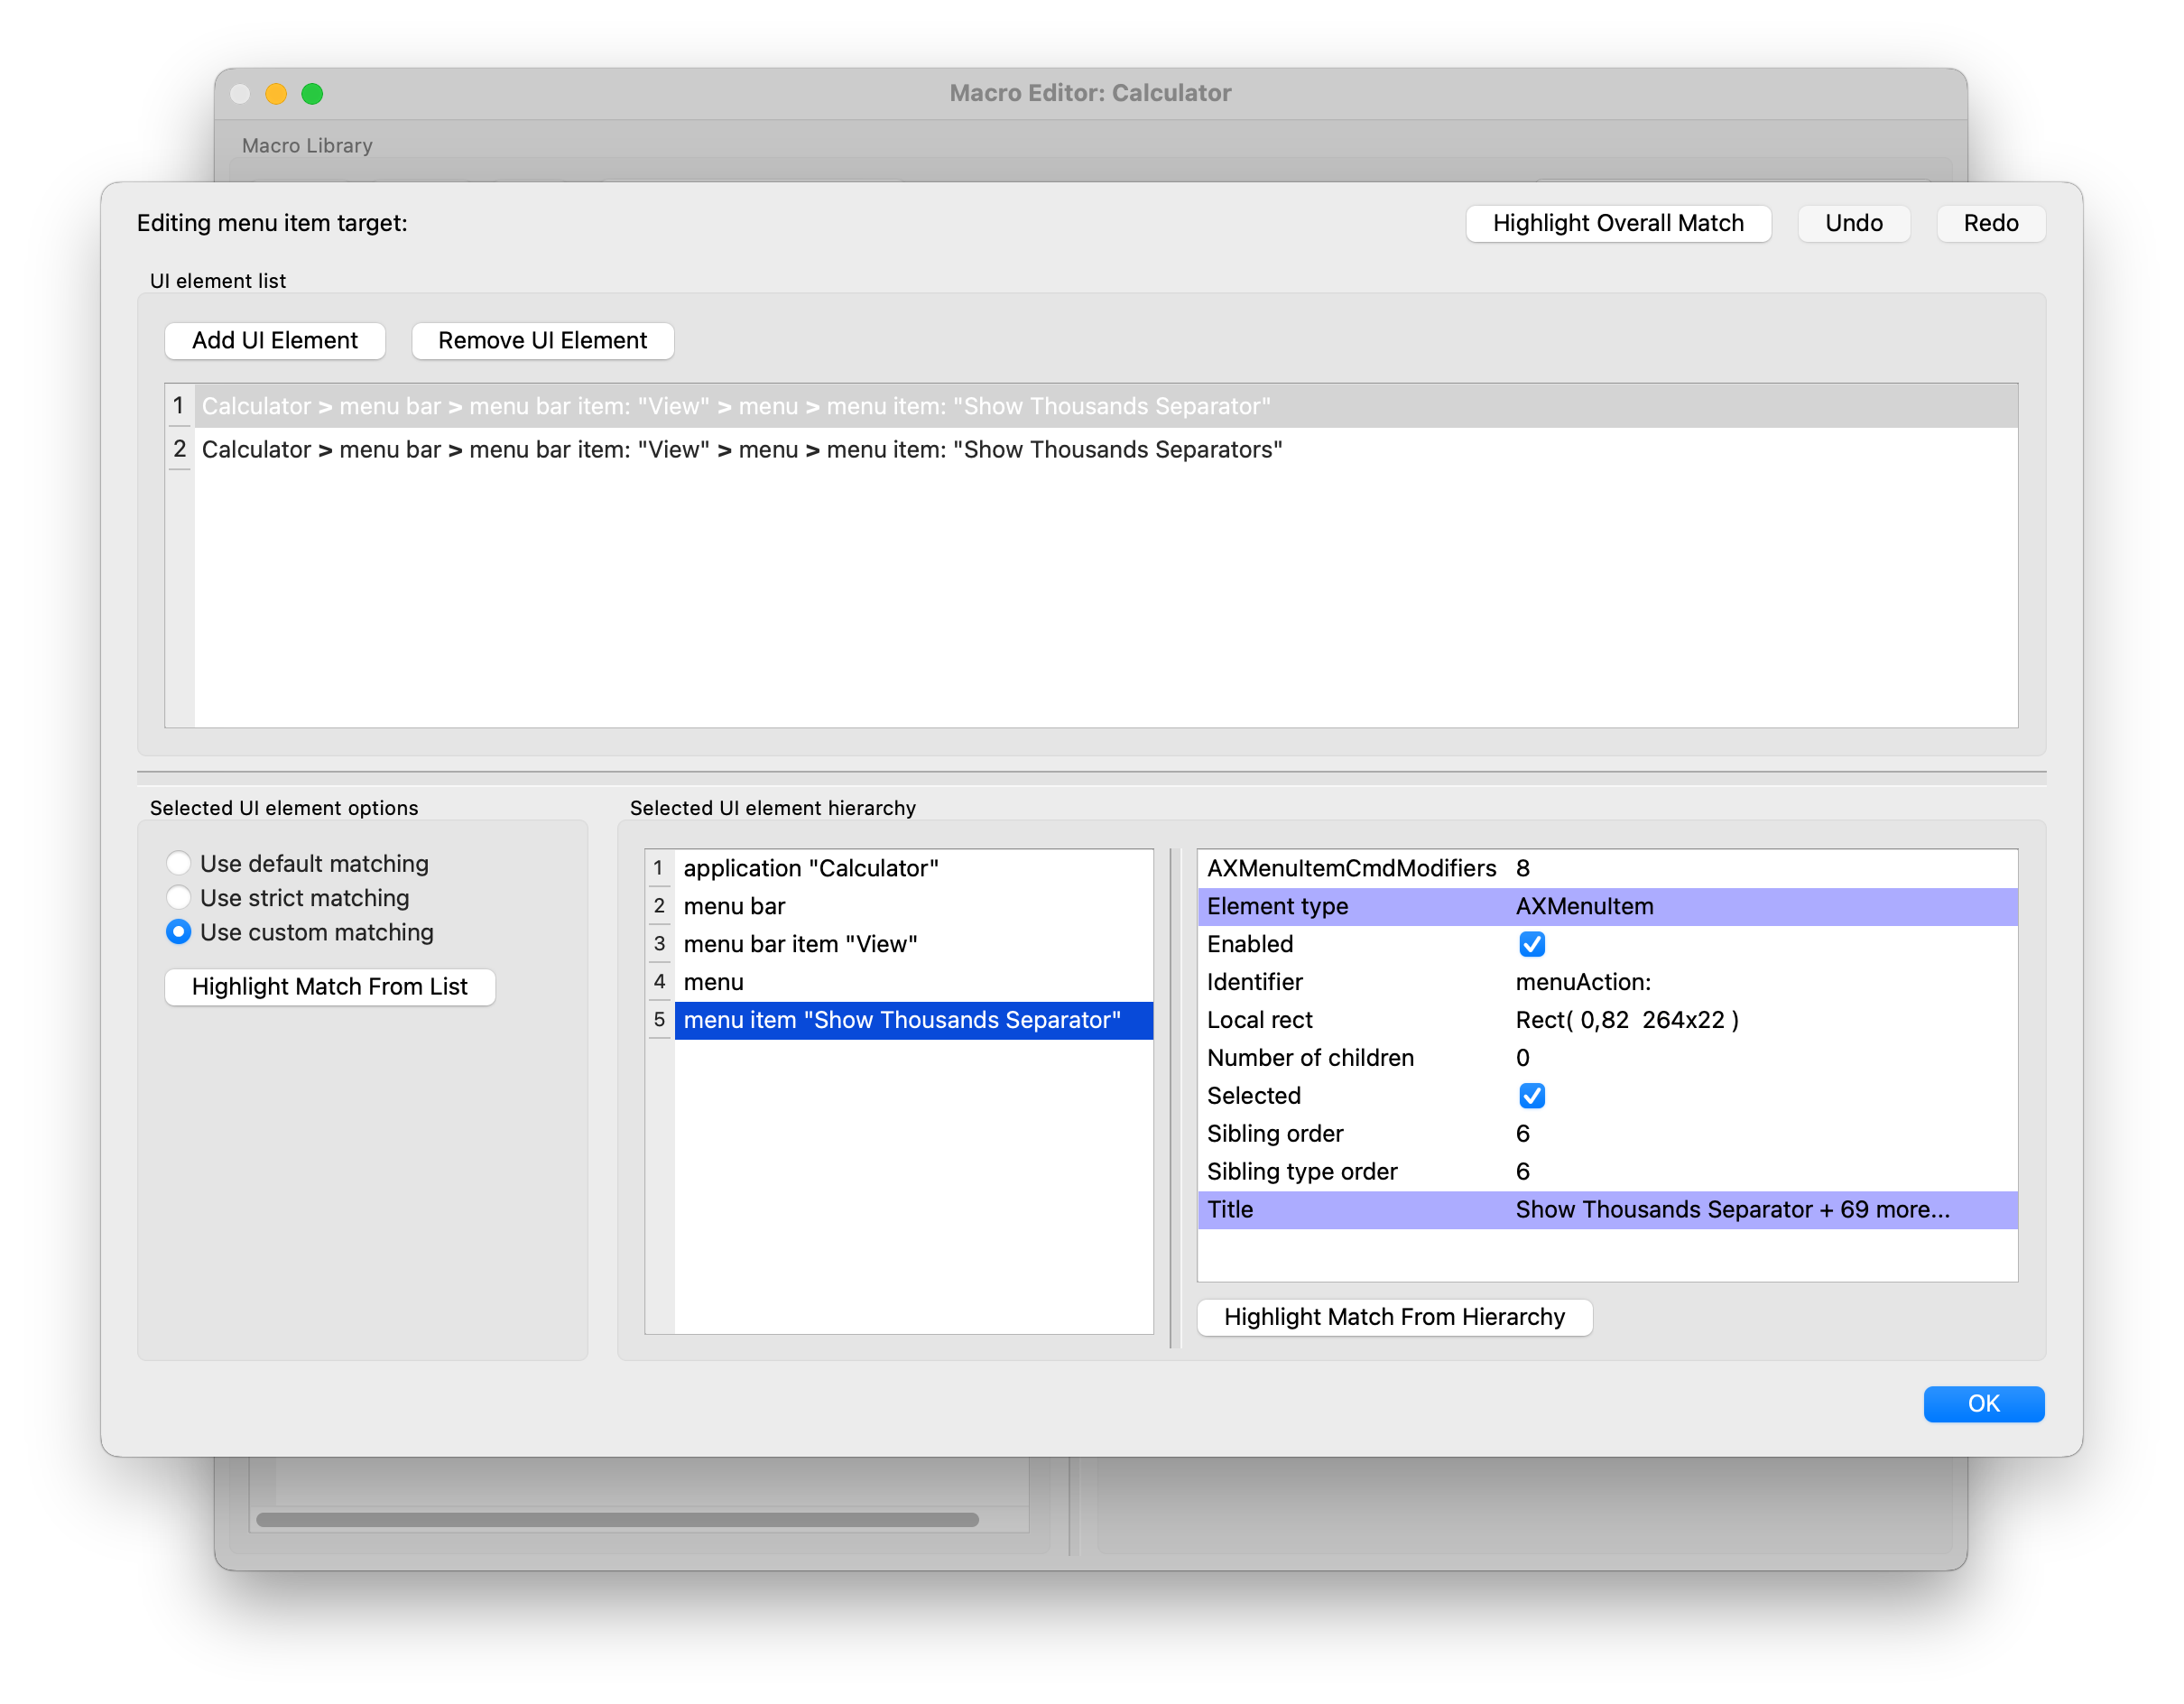Click the Highlight Overall Match button
Viewport: 2184px width, 1704px height.
point(1617,223)
